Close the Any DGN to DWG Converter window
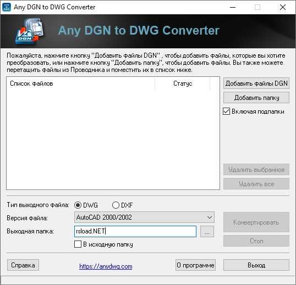The width and height of the screenshot is (296, 285). pos(283,7)
